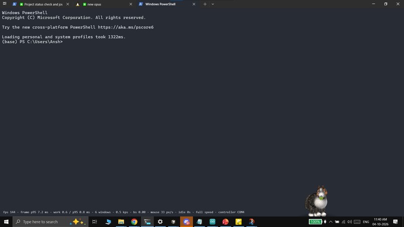This screenshot has width=404, height=227.
Task: Switch to the 'Project status check' tab
Action: click(x=41, y=4)
